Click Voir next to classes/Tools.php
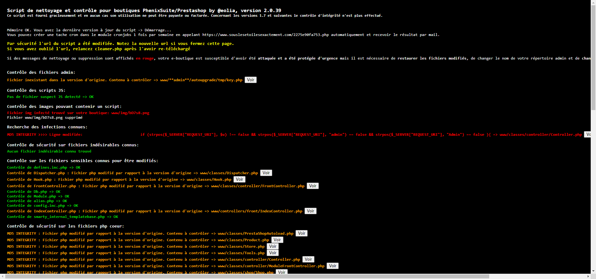Viewport: 596px width, 279px height. point(273,253)
